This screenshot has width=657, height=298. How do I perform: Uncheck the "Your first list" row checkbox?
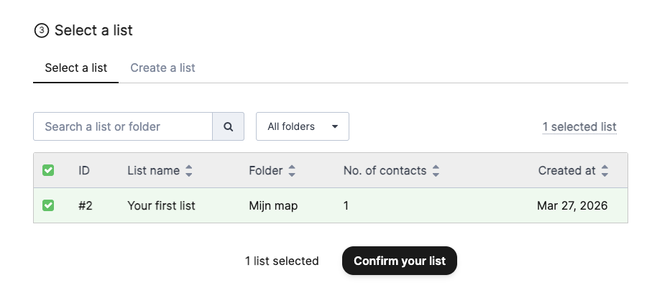click(48, 205)
